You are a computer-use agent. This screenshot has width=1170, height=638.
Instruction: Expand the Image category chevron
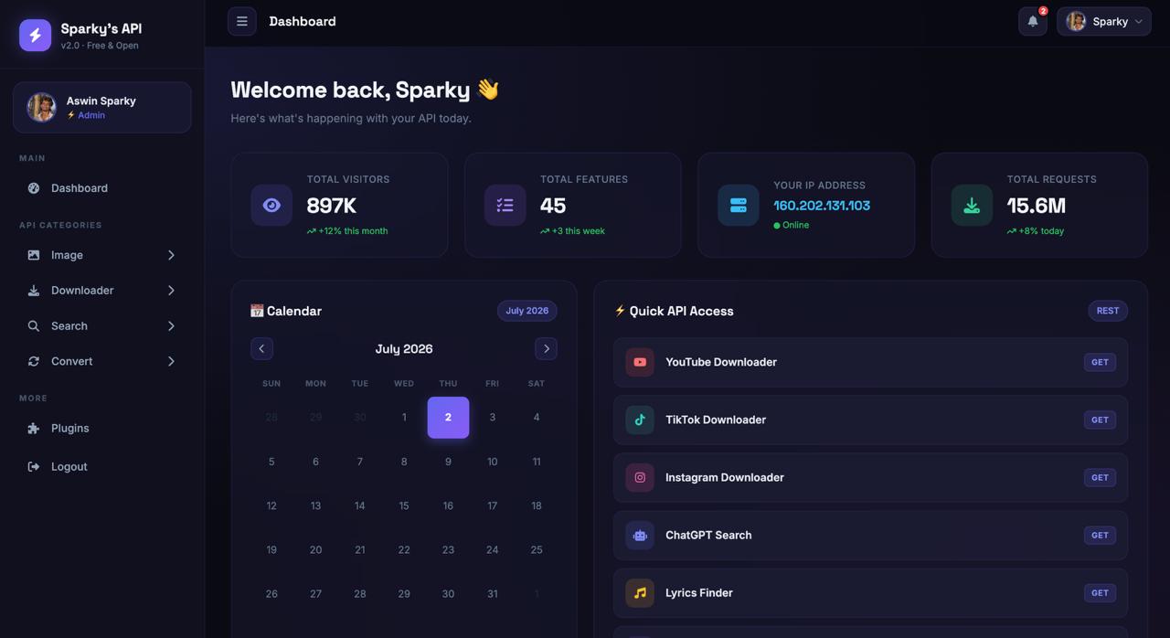[x=171, y=255]
